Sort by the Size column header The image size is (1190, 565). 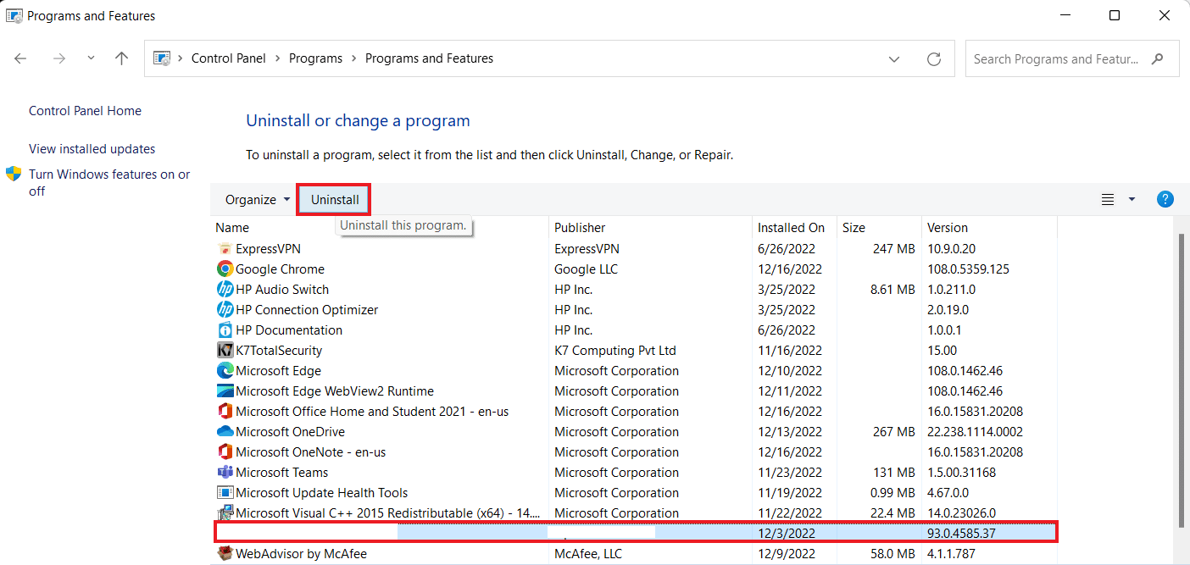854,228
